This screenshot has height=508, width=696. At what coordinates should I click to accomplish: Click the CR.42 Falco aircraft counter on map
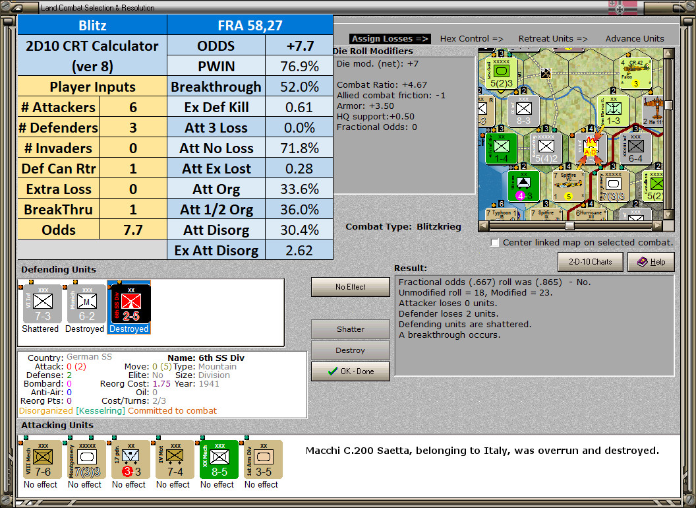click(x=635, y=73)
